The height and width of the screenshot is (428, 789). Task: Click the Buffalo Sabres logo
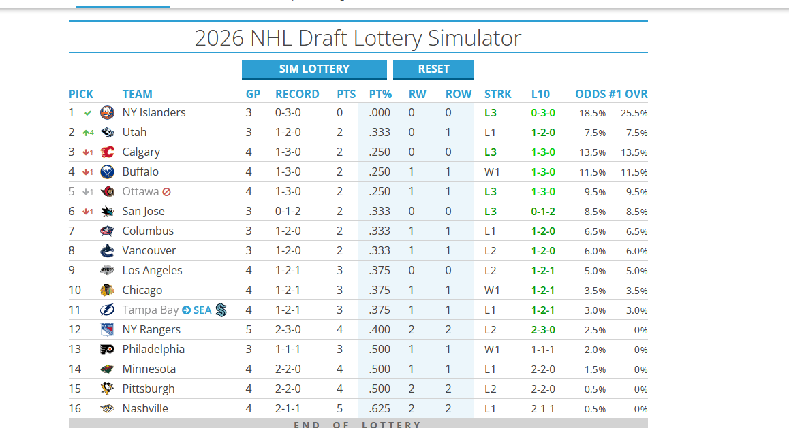pos(107,172)
